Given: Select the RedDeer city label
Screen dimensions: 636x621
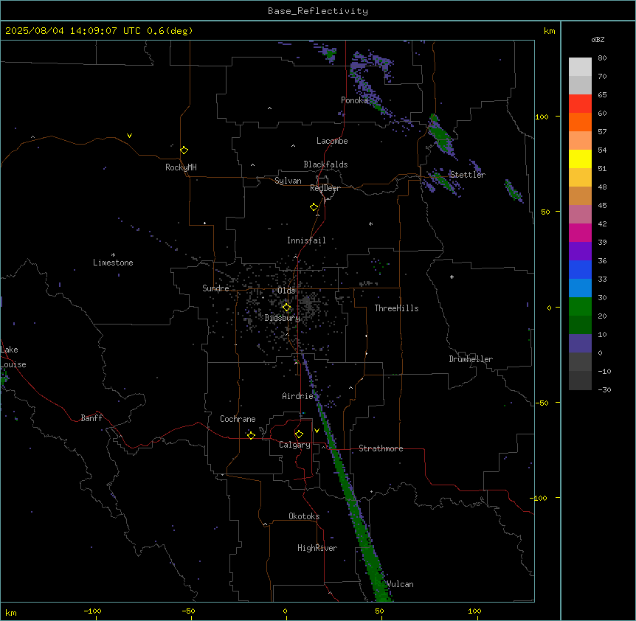Looking at the screenshot, I should pyautogui.click(x=325, y=188).
